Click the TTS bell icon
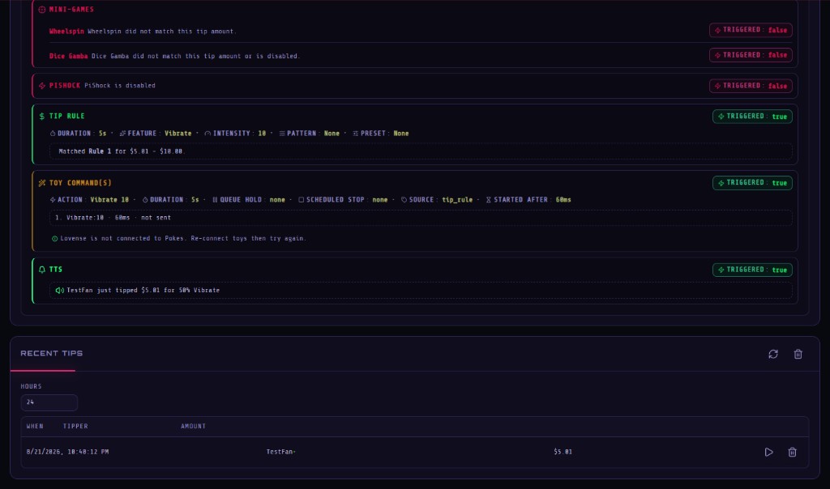The image size is (830, 489). (x=42, y=270)
